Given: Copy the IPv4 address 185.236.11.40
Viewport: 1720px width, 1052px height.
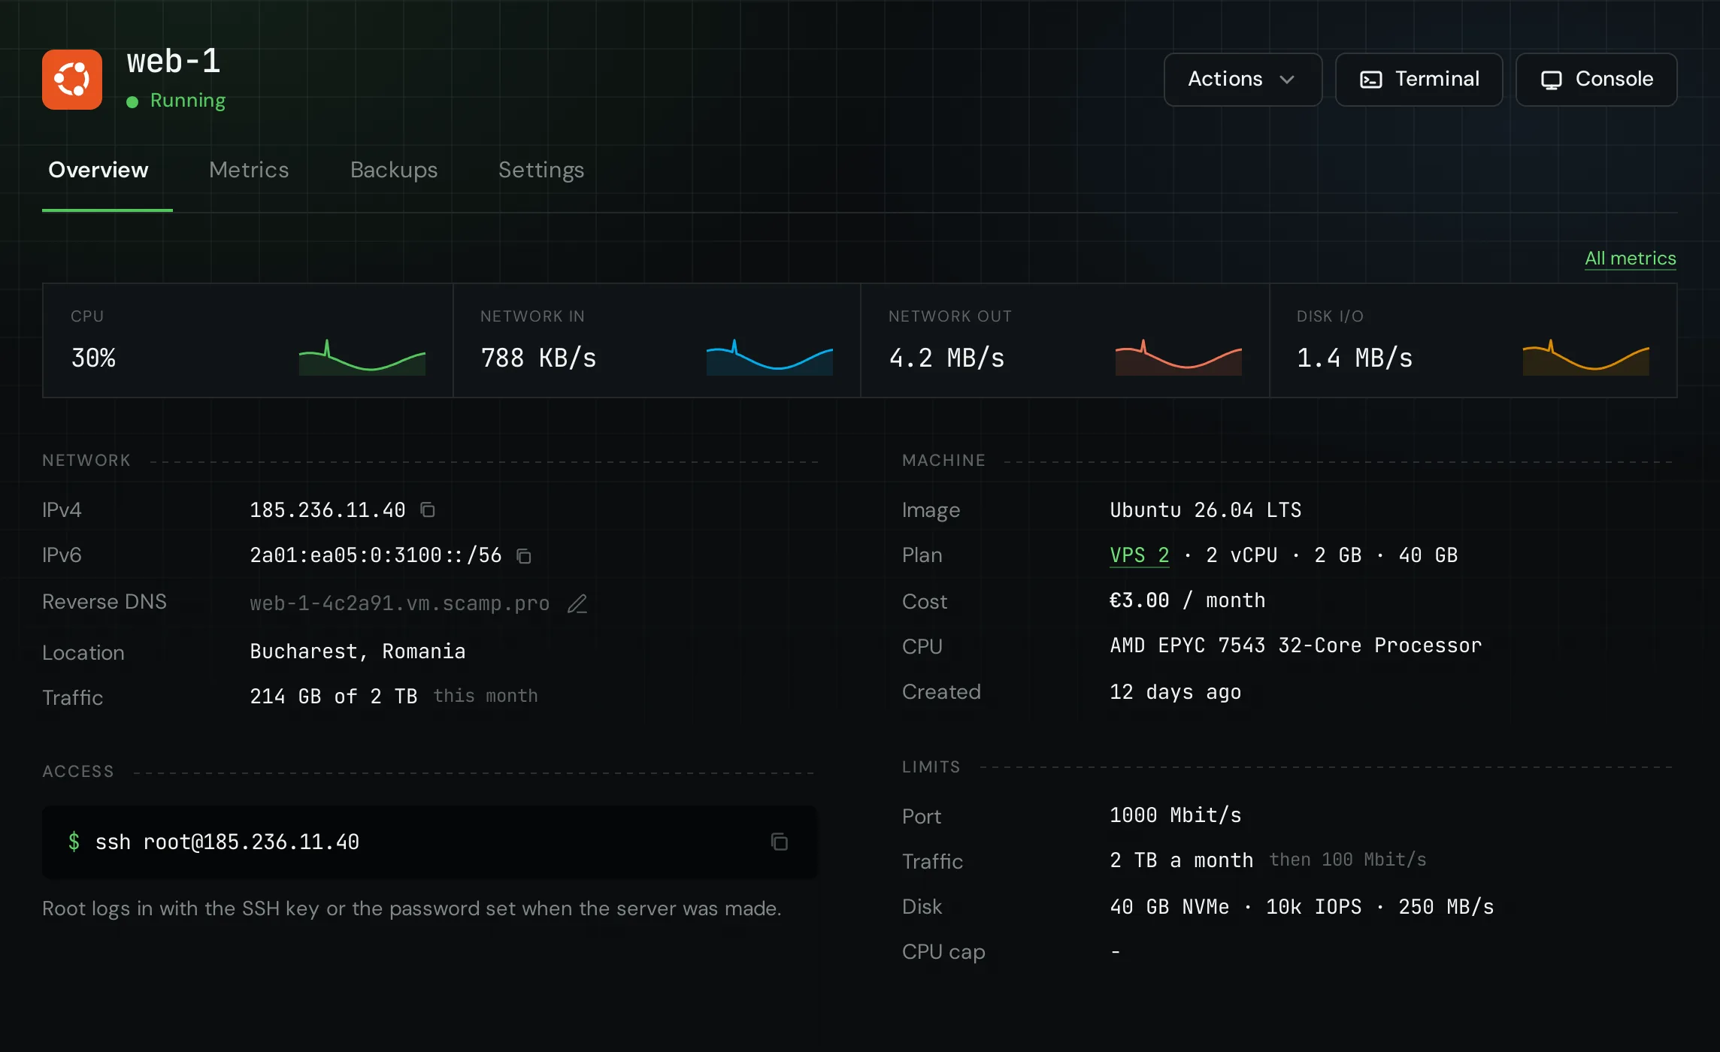Looking at the screenshot, I should coord(428,510).
